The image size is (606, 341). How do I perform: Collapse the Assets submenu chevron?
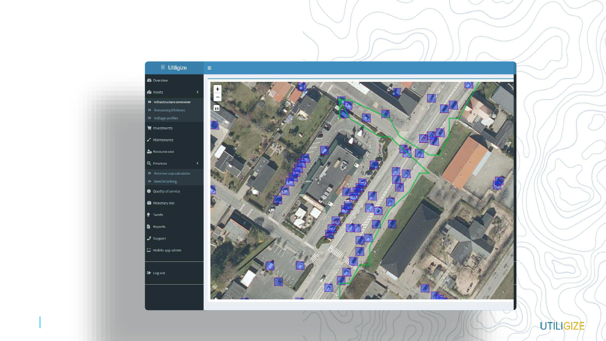tap(197, 92)
